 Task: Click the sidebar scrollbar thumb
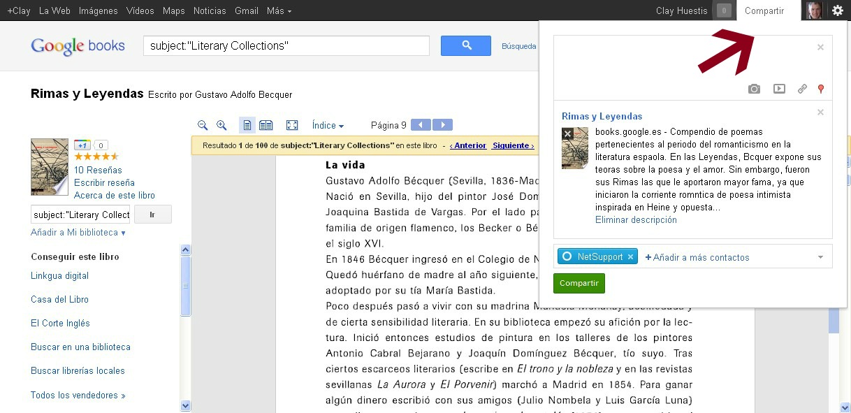pyautogui.click(x=185, y=287)
